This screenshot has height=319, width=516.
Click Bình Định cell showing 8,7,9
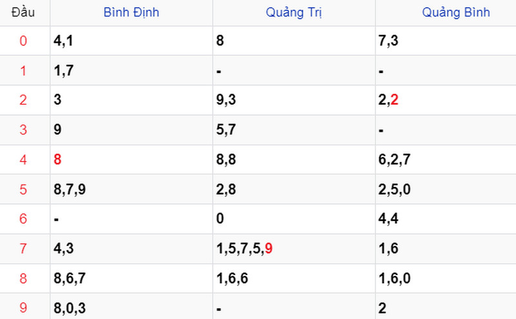[x=69, y=189]
